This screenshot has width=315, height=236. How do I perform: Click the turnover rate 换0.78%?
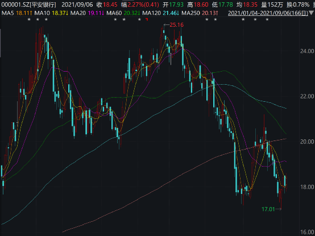(x=298, y=5)
